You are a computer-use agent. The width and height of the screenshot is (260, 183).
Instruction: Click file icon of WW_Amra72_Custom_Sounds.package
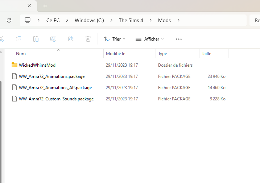15,99
